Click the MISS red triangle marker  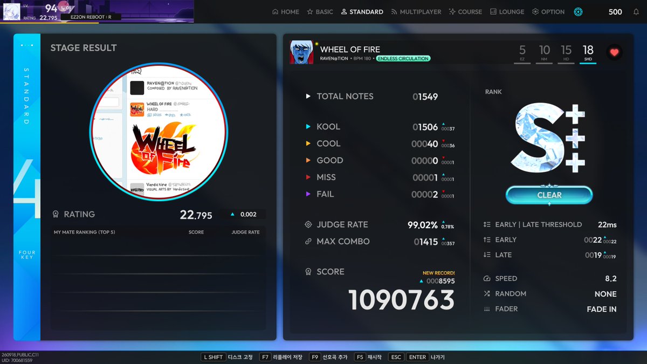[308, 177]
